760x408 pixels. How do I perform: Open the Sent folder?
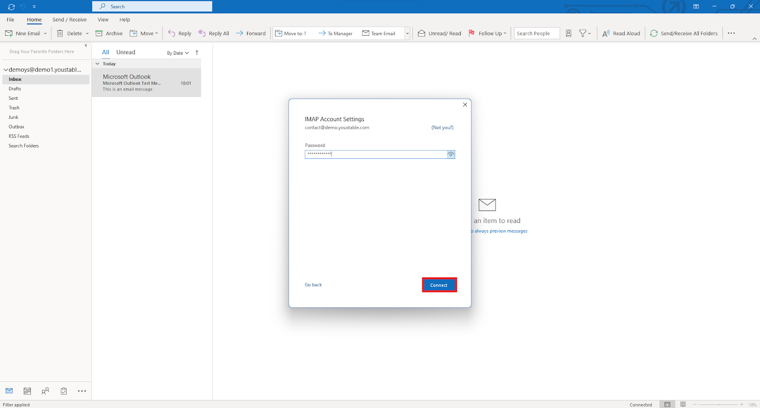point(13,98)
